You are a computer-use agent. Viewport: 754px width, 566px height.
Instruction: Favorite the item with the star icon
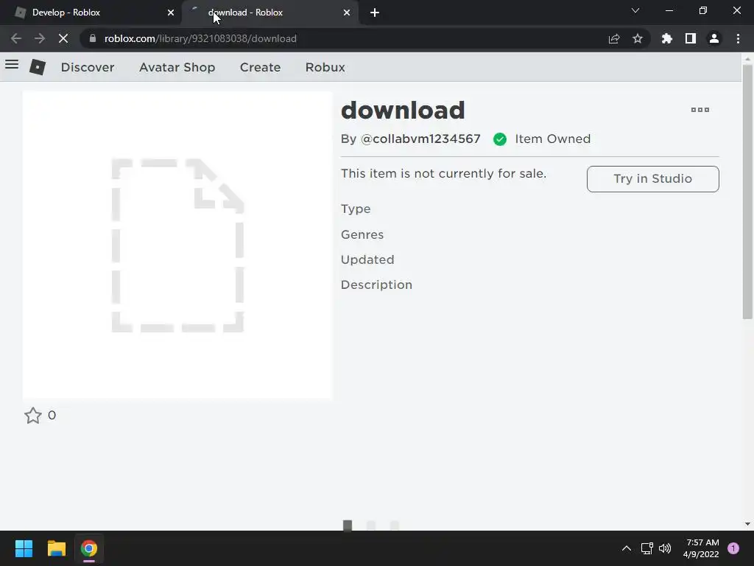point(32,416)
